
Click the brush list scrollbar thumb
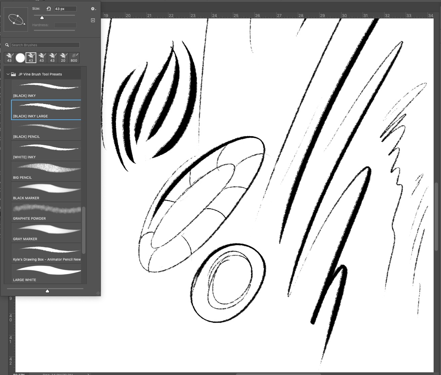click(x=84, y=230)
